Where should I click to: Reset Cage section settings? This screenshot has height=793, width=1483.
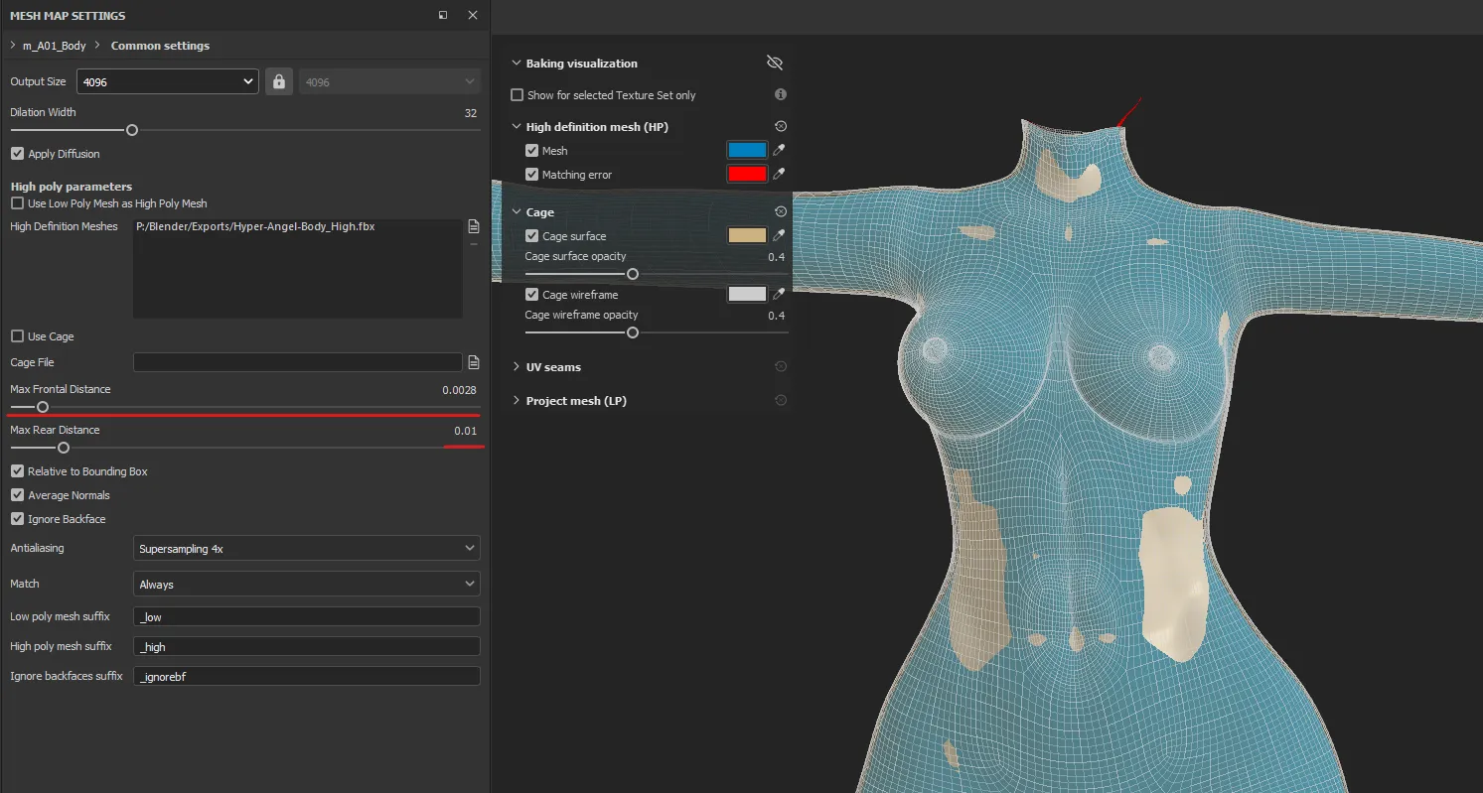click(x=781, y=212)
